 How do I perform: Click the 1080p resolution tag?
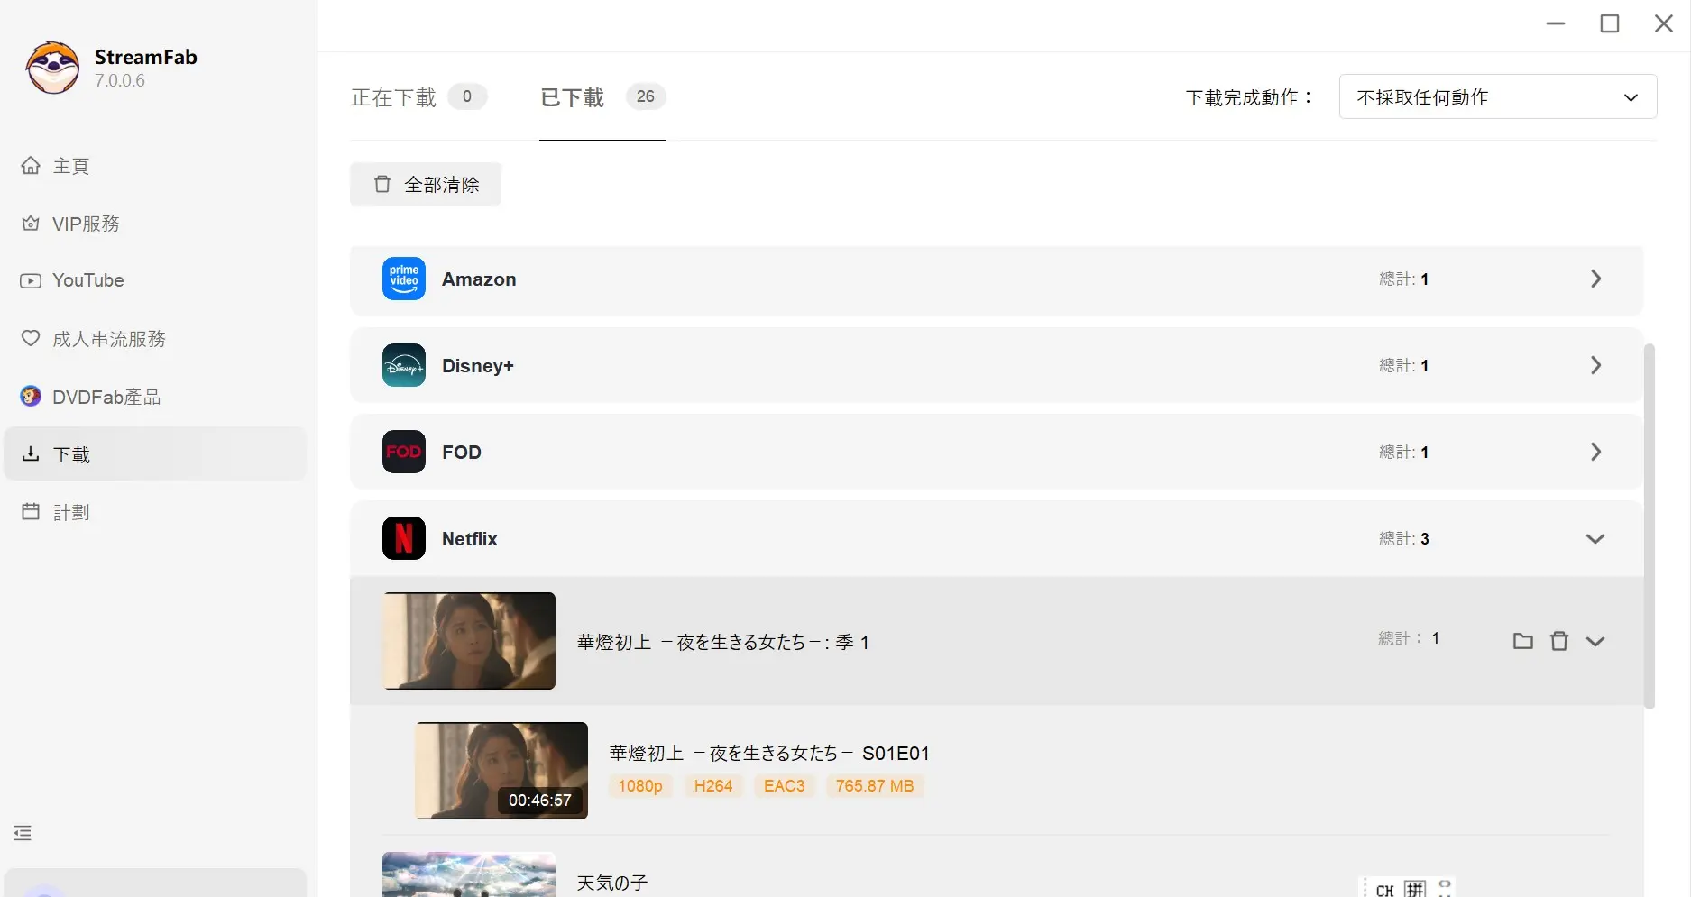pos(640,786)
